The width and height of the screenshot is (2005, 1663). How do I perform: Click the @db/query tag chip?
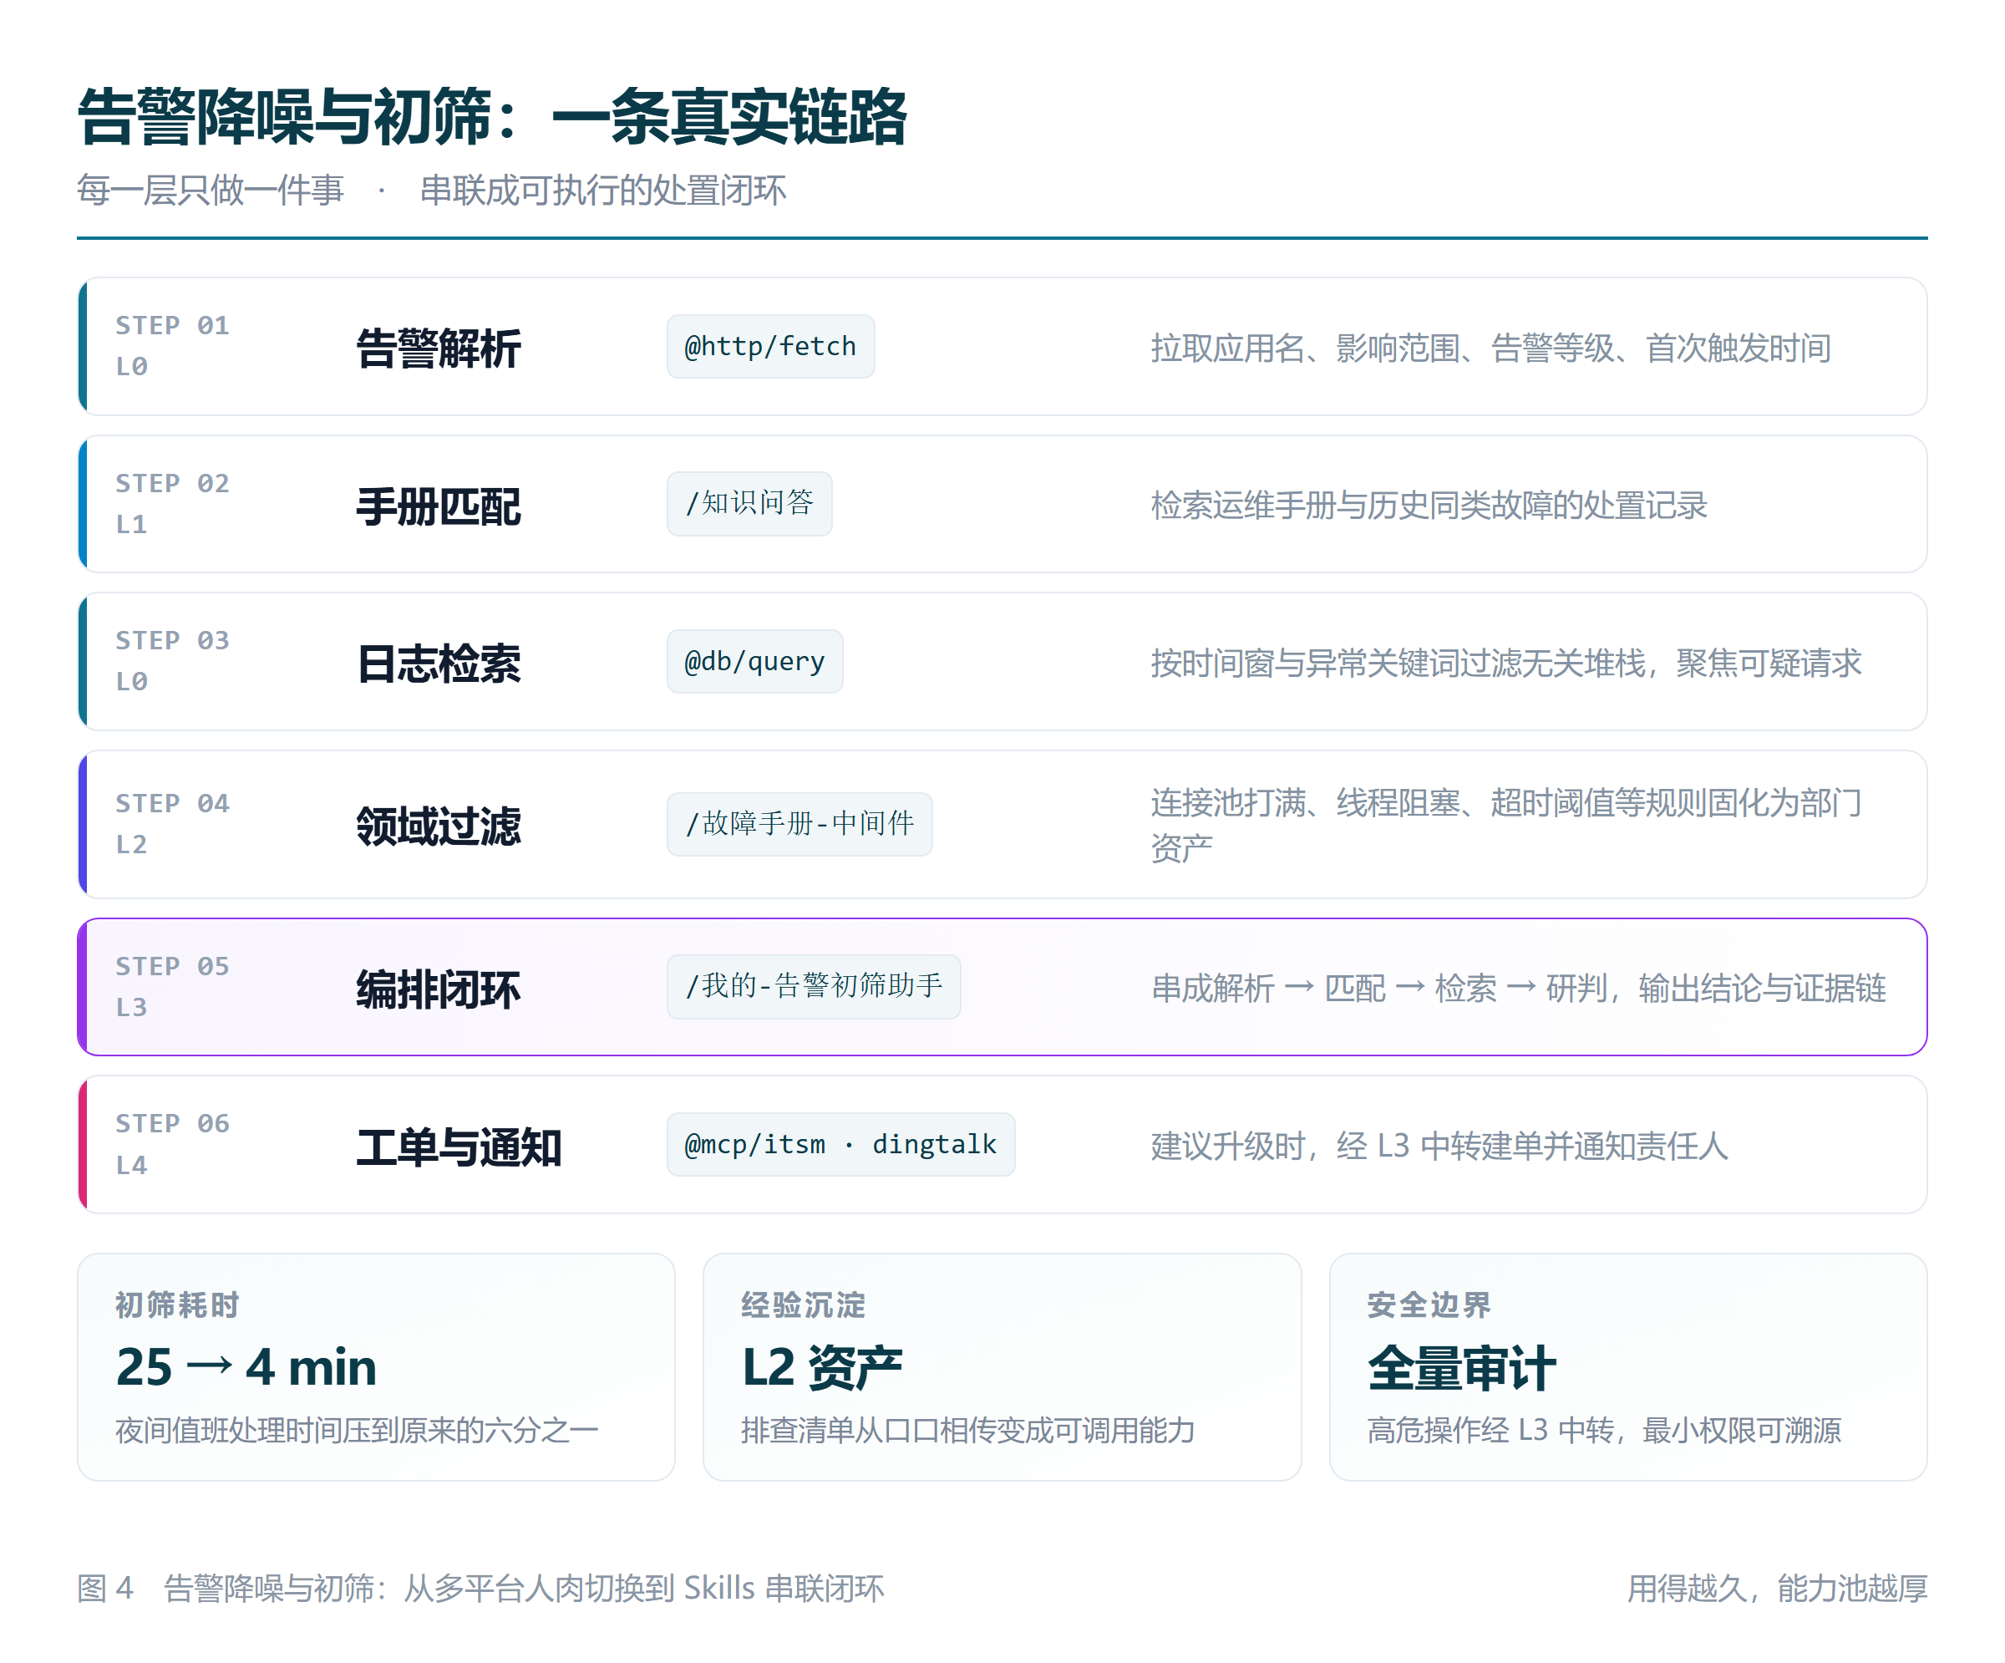[754, 661]
